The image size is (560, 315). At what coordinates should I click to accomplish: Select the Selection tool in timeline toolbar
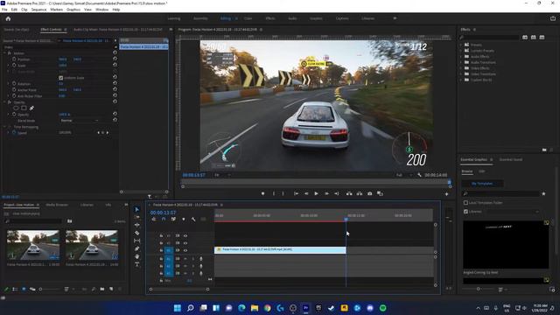tap(137, 209)
